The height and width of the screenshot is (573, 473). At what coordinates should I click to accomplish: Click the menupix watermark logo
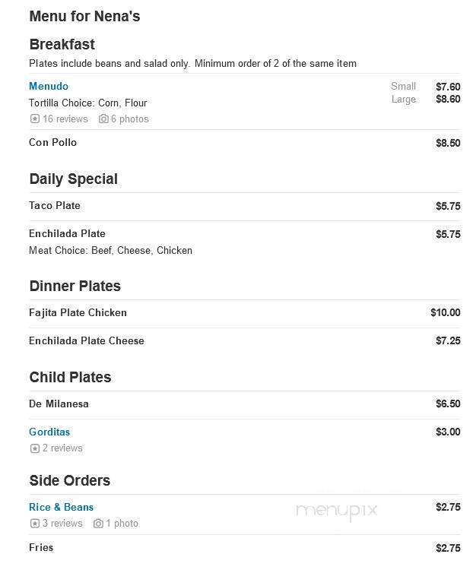(x=336, y=511)
